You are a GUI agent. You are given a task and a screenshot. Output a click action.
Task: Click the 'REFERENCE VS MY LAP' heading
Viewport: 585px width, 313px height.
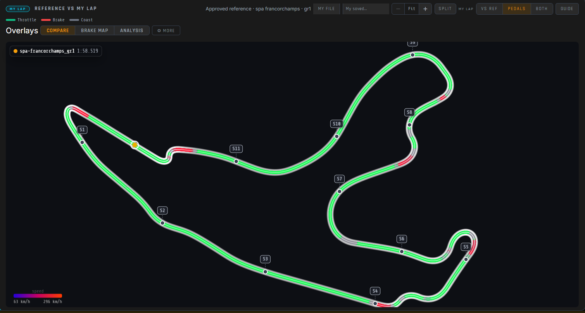tap(66, 9)
